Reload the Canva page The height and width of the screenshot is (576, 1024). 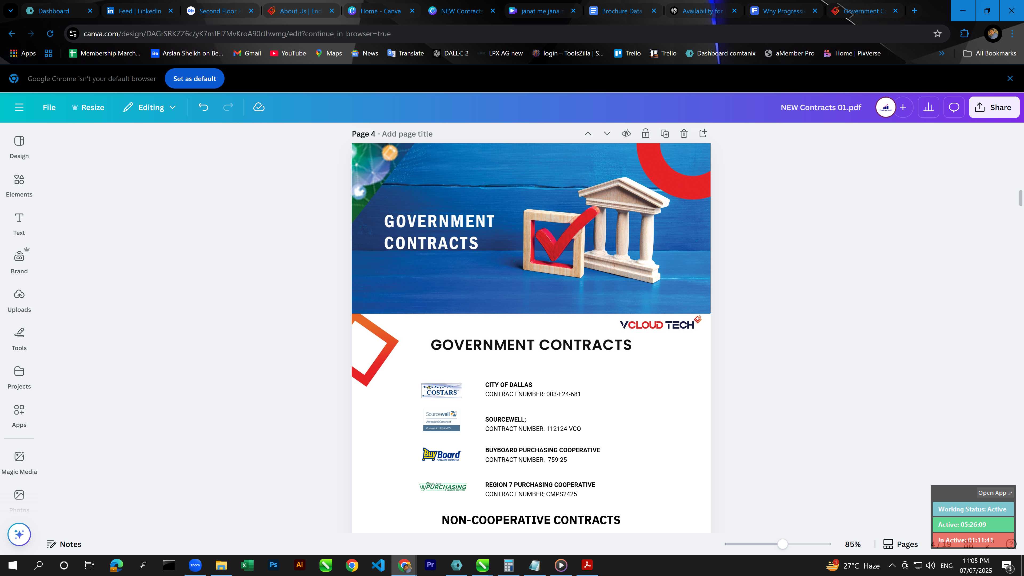[x=50, y=34]
